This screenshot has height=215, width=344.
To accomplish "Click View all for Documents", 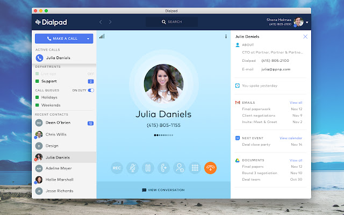I will [296, 160].
